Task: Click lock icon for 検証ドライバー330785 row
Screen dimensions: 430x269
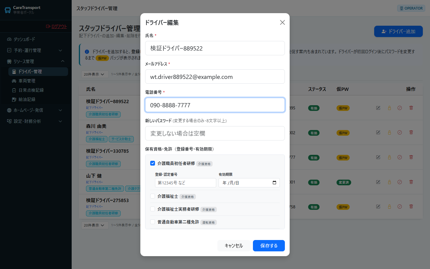Action: coord(389,157)
